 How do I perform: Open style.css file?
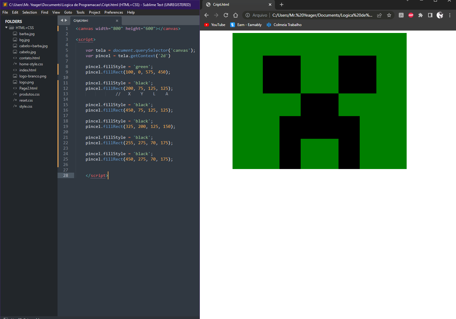26,106
